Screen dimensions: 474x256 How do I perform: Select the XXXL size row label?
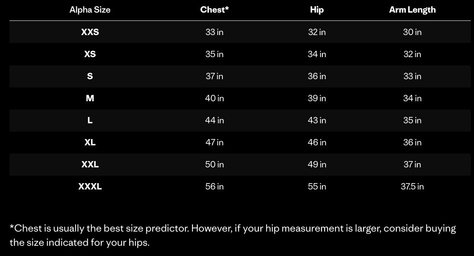90,186
